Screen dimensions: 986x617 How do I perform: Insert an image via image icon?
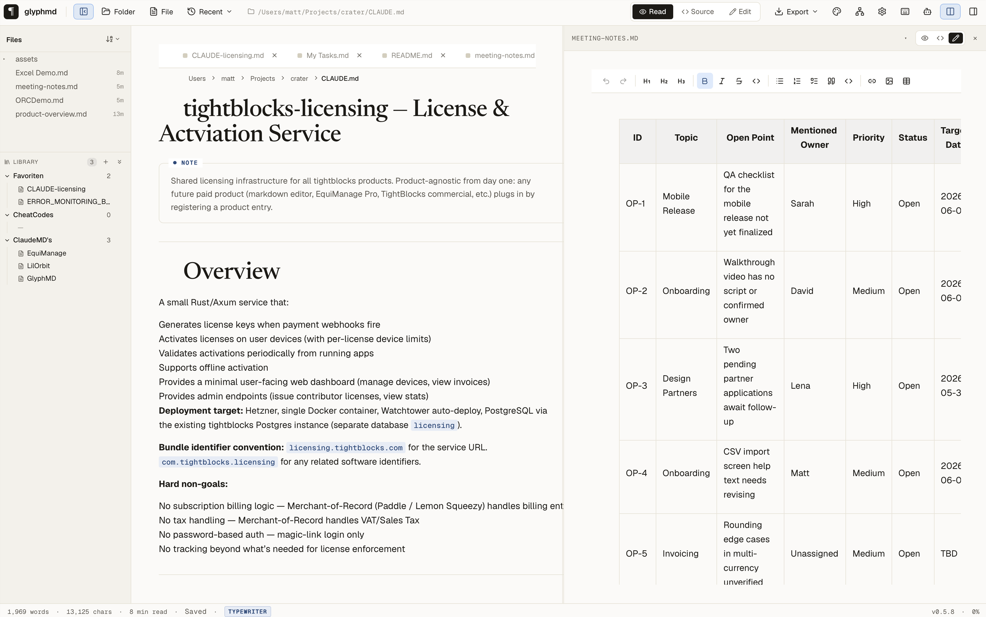click(x=889, y=81)
